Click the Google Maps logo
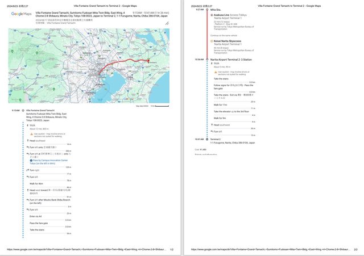The image size is (364, 256). pos(21,13)
